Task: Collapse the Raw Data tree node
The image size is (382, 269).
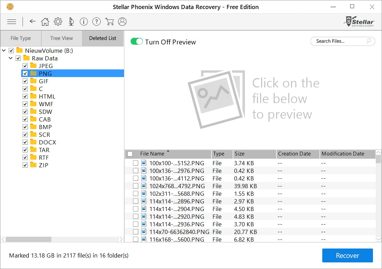Action: pos(10,58)
